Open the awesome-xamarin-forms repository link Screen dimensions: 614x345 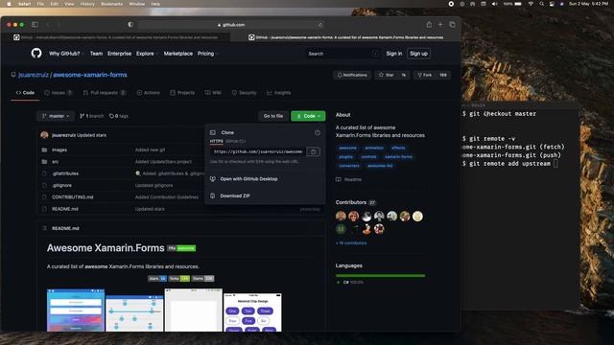(90, 75)
